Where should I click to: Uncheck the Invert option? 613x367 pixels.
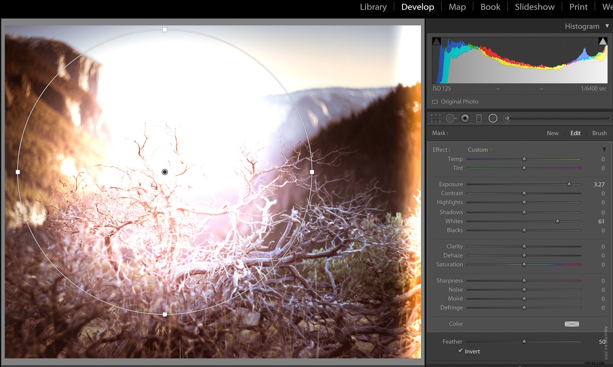tap(460, 351)
